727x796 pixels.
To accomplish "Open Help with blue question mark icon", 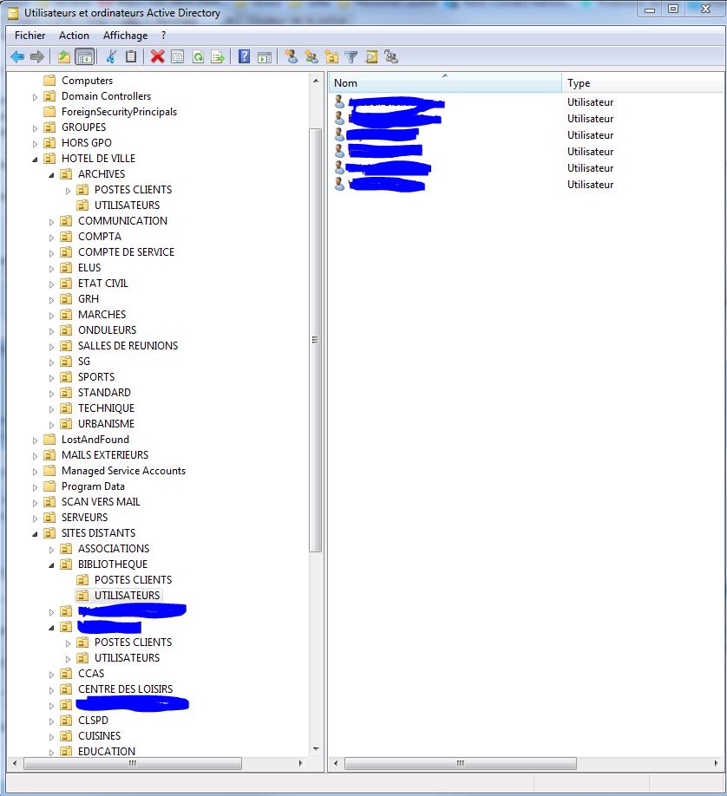I will coord(245,57).
